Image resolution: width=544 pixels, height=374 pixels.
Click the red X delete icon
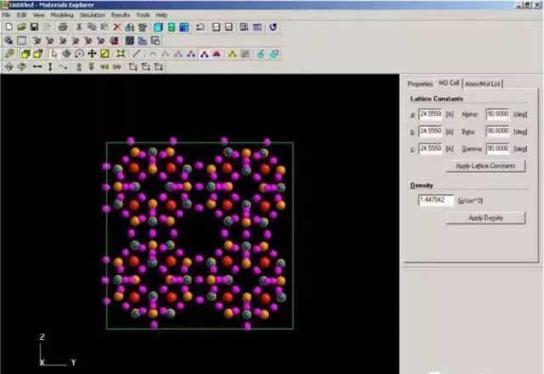click(116, 27)
